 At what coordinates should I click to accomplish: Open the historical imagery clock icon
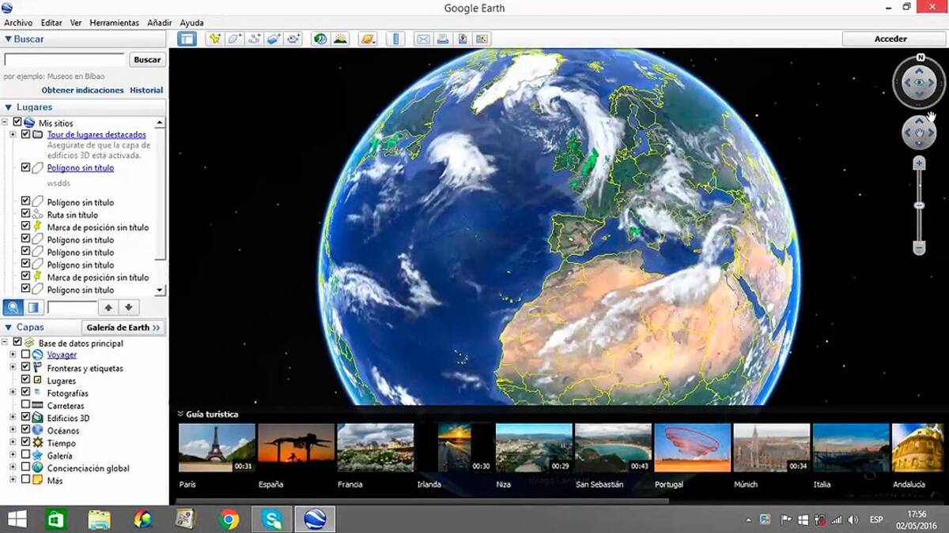coord(320,39)
